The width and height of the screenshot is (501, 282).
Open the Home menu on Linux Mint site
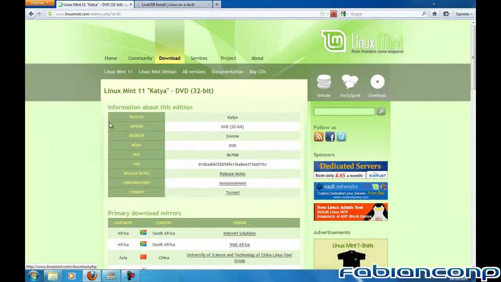[x=111, y=58]
